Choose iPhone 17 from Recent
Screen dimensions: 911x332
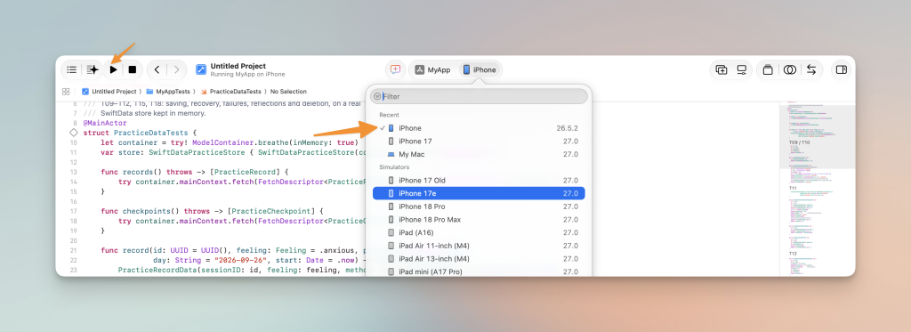coord(479,142)
